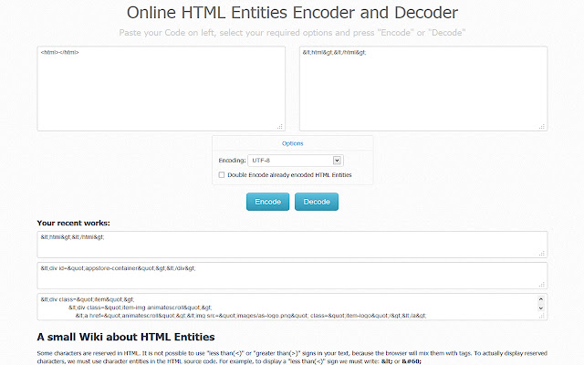Screen dimensions: 584x365
Task: Focus the right output textarea with encoded html
Action: pyautogui.click(x=423, y=89)
